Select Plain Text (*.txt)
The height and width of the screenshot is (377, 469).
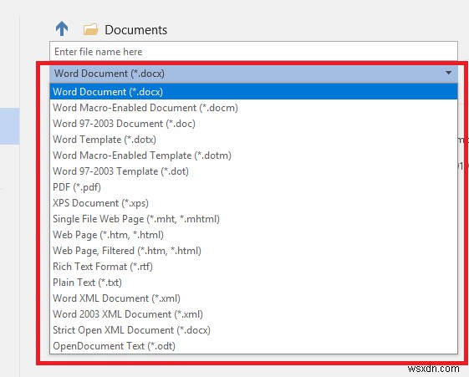[x=253, y=282]
